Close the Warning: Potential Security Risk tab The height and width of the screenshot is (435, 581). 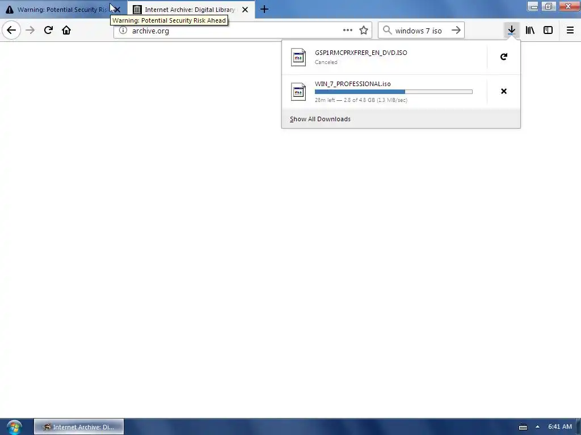coord(117,10)
